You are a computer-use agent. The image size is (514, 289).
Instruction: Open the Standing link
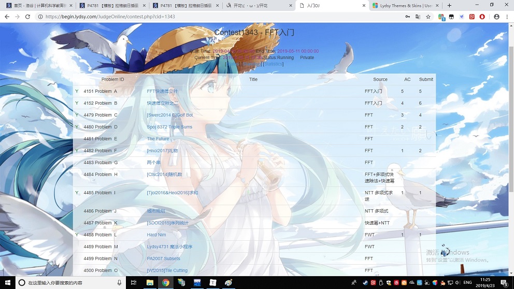(252, 64)
